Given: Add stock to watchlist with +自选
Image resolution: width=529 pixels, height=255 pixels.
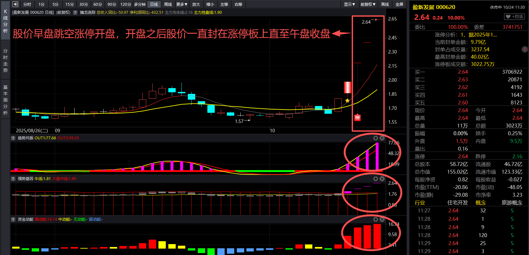Looking at the screenshot, I should [515, 17].
